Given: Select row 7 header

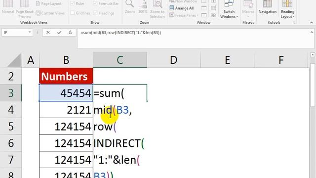Looking at the screenshot, I should (x=11, y=160).
